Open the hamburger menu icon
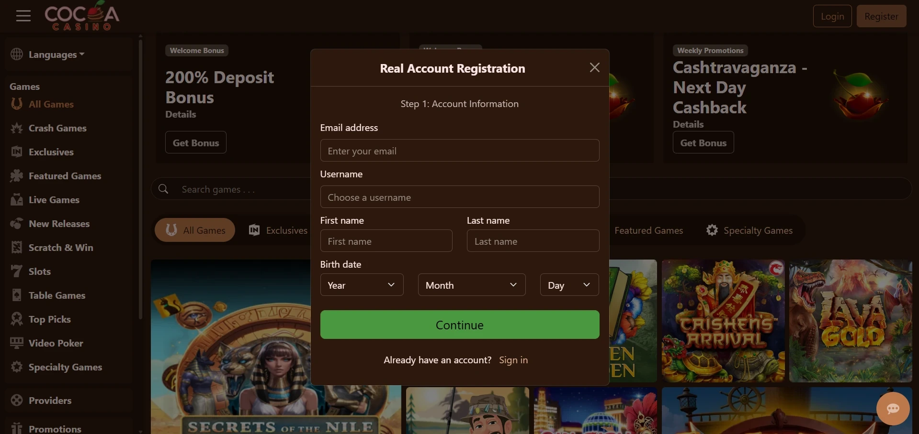Image resolution: width=919 pixels, height=434 pixels. click(x=23, y=16)
